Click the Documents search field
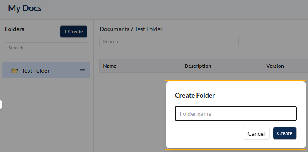Screen dimensions: 308x152 point(169,42)
